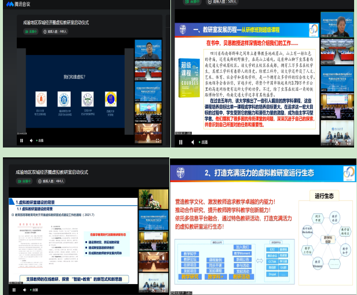Select red-table conference hall thumbnail in 448-viewer stream
The width and height of the screenshot is (357, 295).
click(148, 71)
